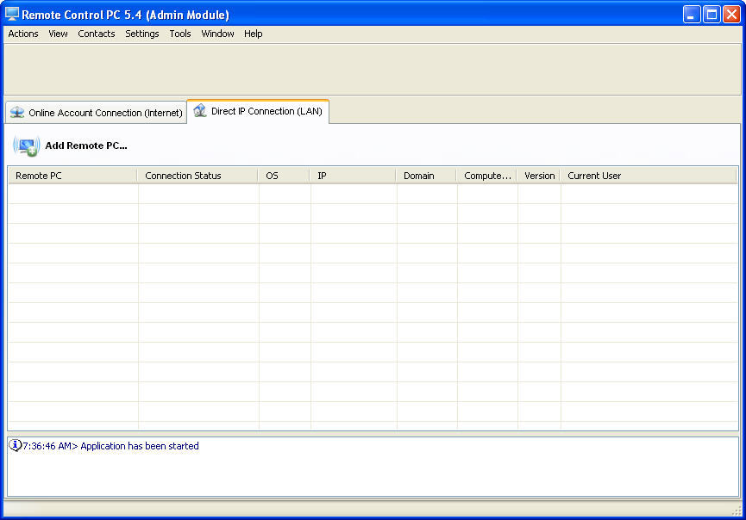This screenshot has height=520, width=746.
Task: Click the Remote Control PC title bar icon
Action: click(10, 14)
